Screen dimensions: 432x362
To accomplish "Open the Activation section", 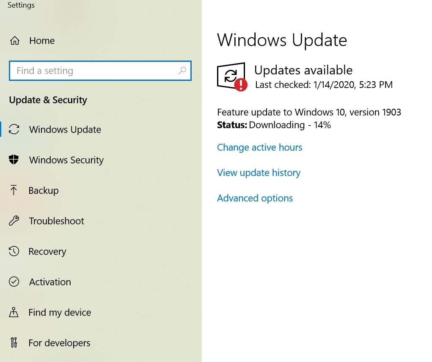I will pos(50,282).
